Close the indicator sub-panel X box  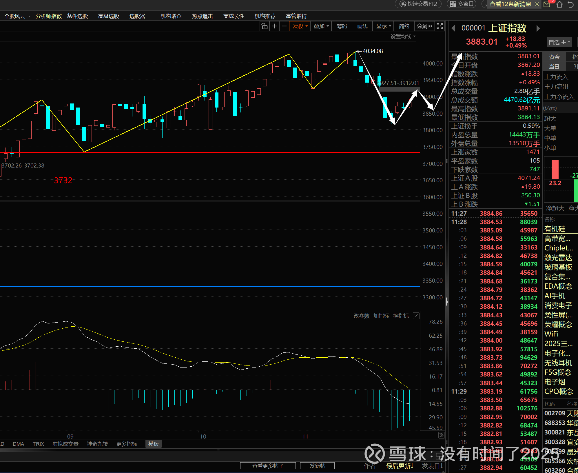[x=416, y=316]
